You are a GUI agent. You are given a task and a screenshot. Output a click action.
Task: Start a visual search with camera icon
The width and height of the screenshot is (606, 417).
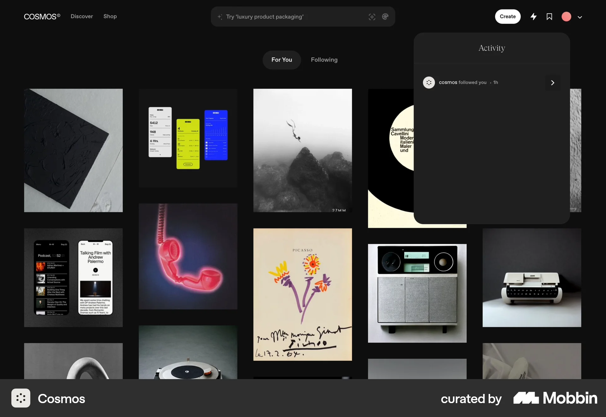click(x=372, y=17)
